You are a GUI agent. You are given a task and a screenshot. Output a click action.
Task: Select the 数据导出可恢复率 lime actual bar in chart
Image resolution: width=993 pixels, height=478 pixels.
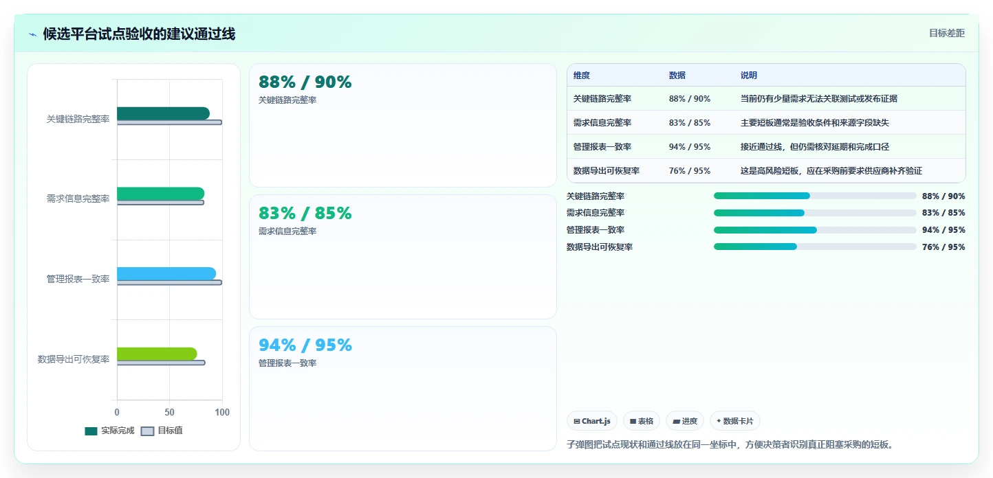click(157, 354)
